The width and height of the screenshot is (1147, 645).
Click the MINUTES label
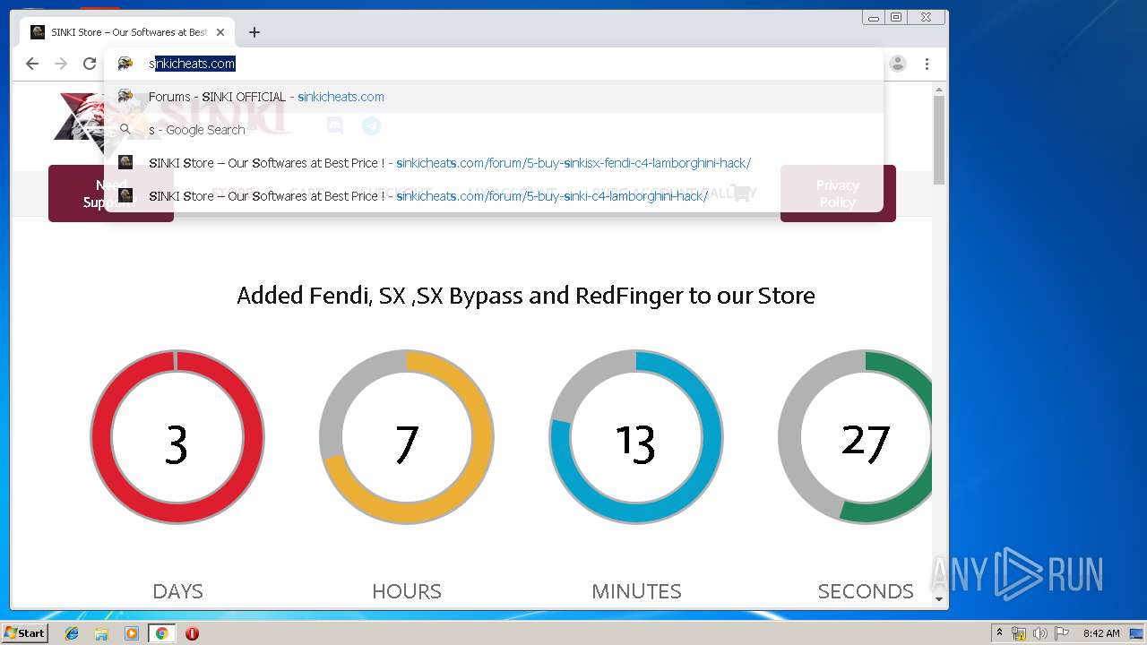(636, 591)
